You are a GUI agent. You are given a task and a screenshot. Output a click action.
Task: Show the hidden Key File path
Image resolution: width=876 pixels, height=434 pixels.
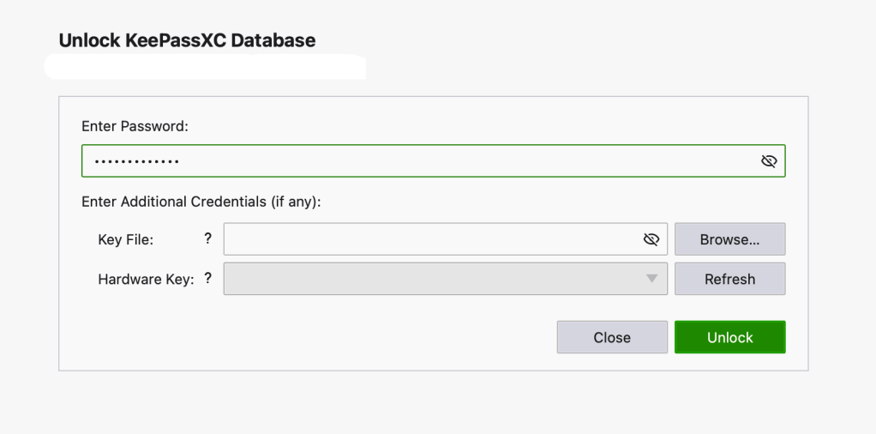[x=651, y=239]
